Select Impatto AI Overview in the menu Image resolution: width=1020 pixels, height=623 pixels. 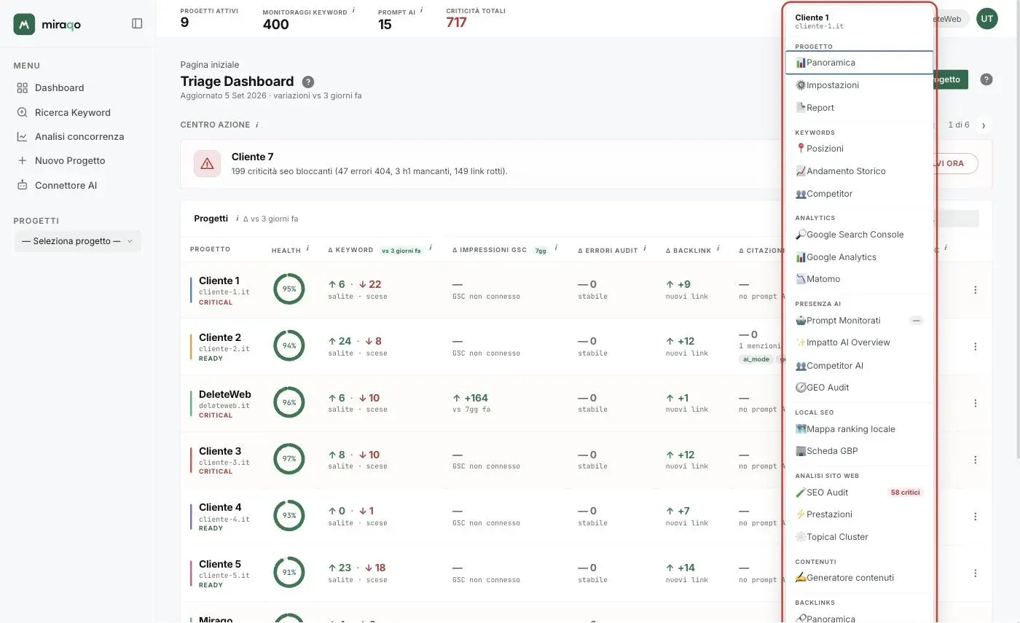(x=859, y=342)
